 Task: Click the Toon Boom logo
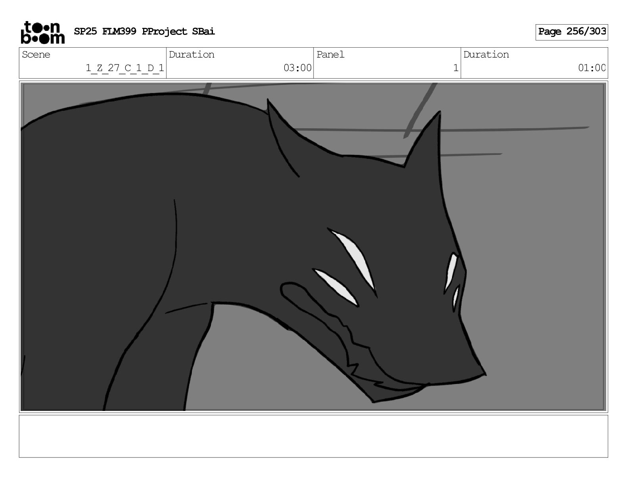coord(42,32)
